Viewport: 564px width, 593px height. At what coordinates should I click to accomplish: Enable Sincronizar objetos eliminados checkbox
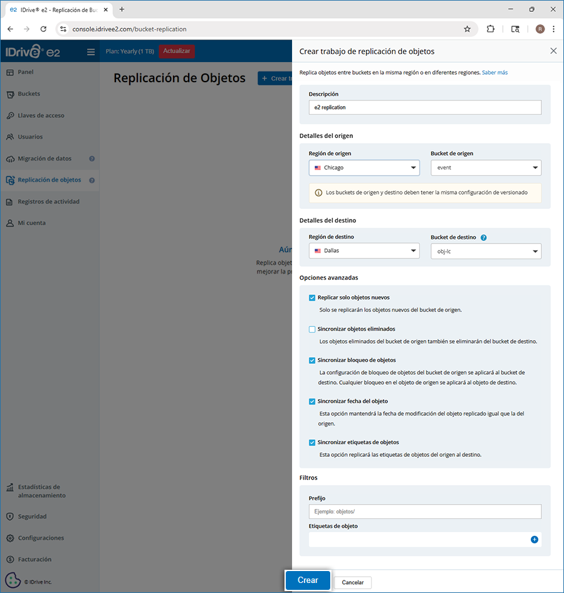pyautogui.click(x=312, y=329)
